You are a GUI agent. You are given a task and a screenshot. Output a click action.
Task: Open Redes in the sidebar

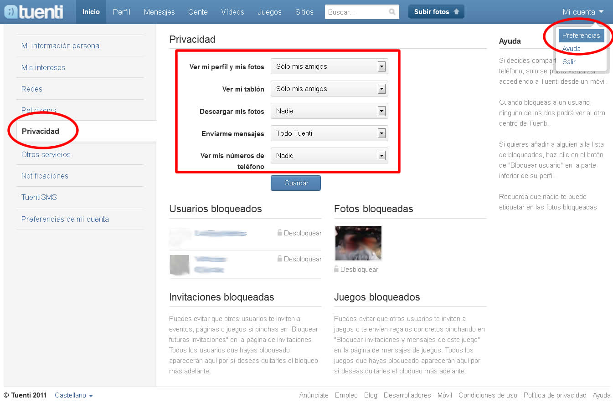[32, 89]
